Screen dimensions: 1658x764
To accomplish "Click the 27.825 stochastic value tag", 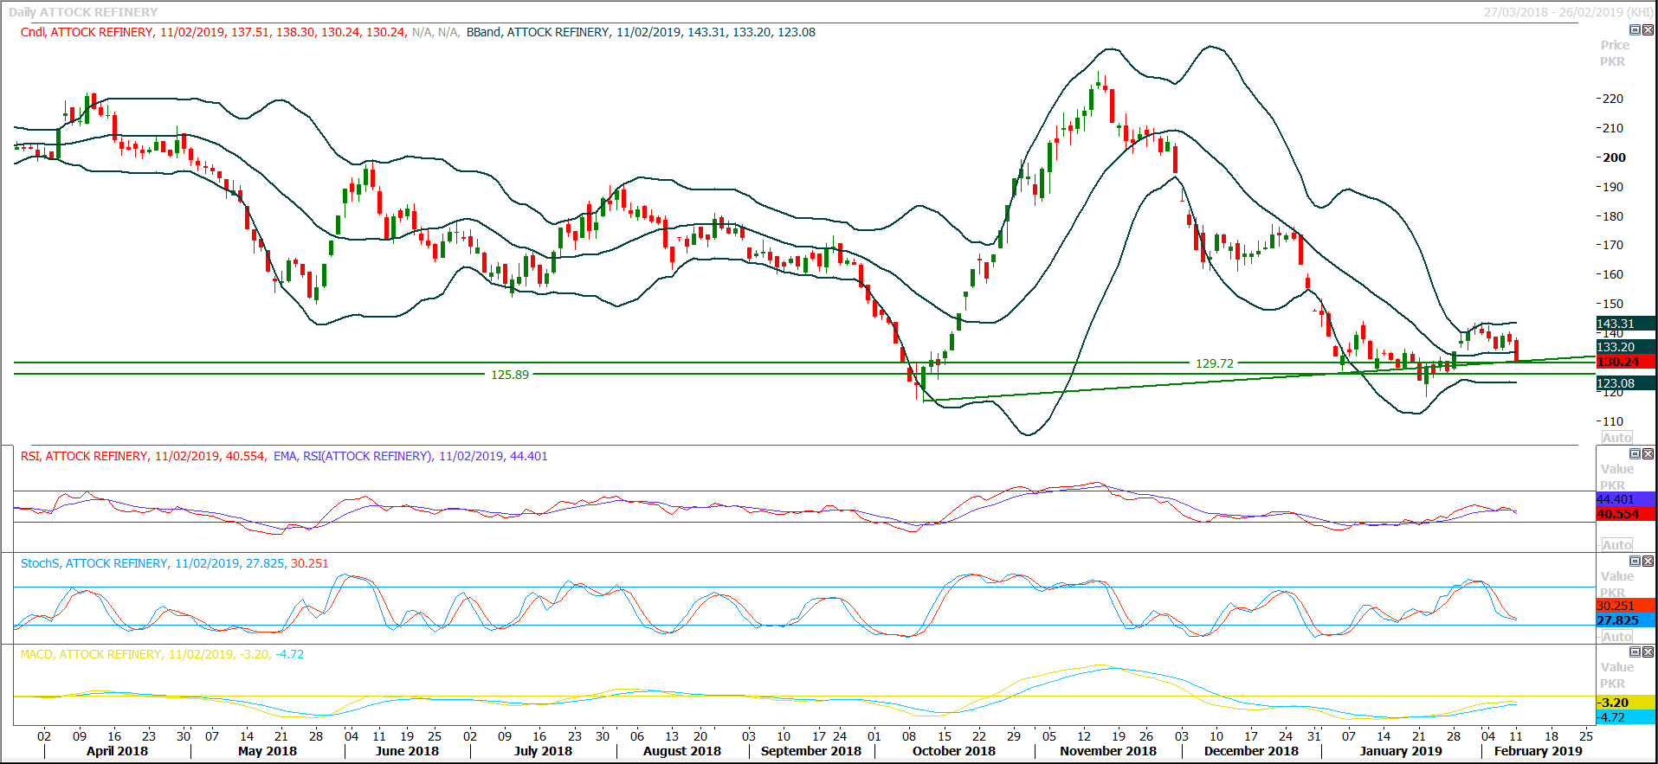I will (x=1625, y=620).
